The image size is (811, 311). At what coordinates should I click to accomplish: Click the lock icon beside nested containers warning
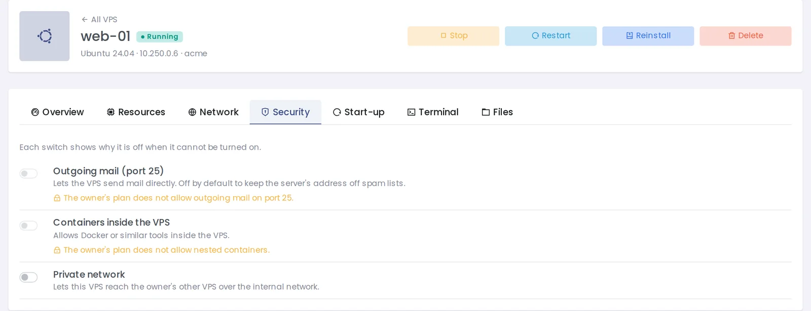(x=57, y=250)
